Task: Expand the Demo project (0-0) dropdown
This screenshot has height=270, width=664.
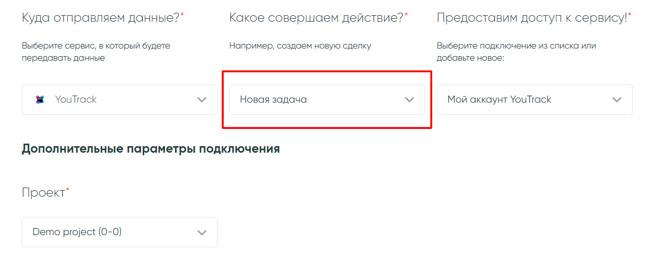Action: (x=119, y=232)
